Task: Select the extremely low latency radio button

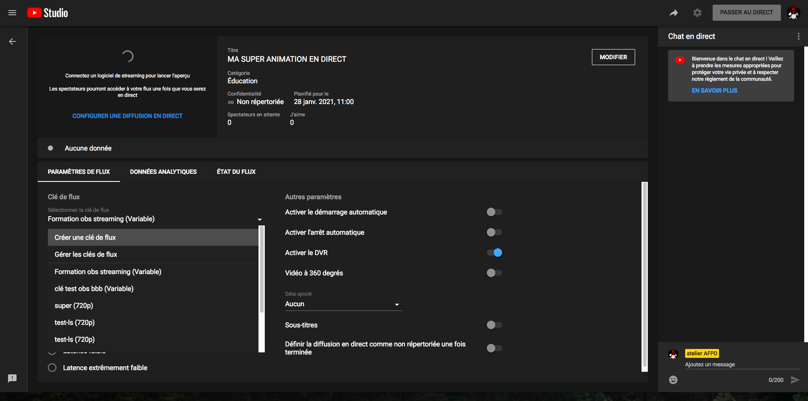Action: coord(52,368)
